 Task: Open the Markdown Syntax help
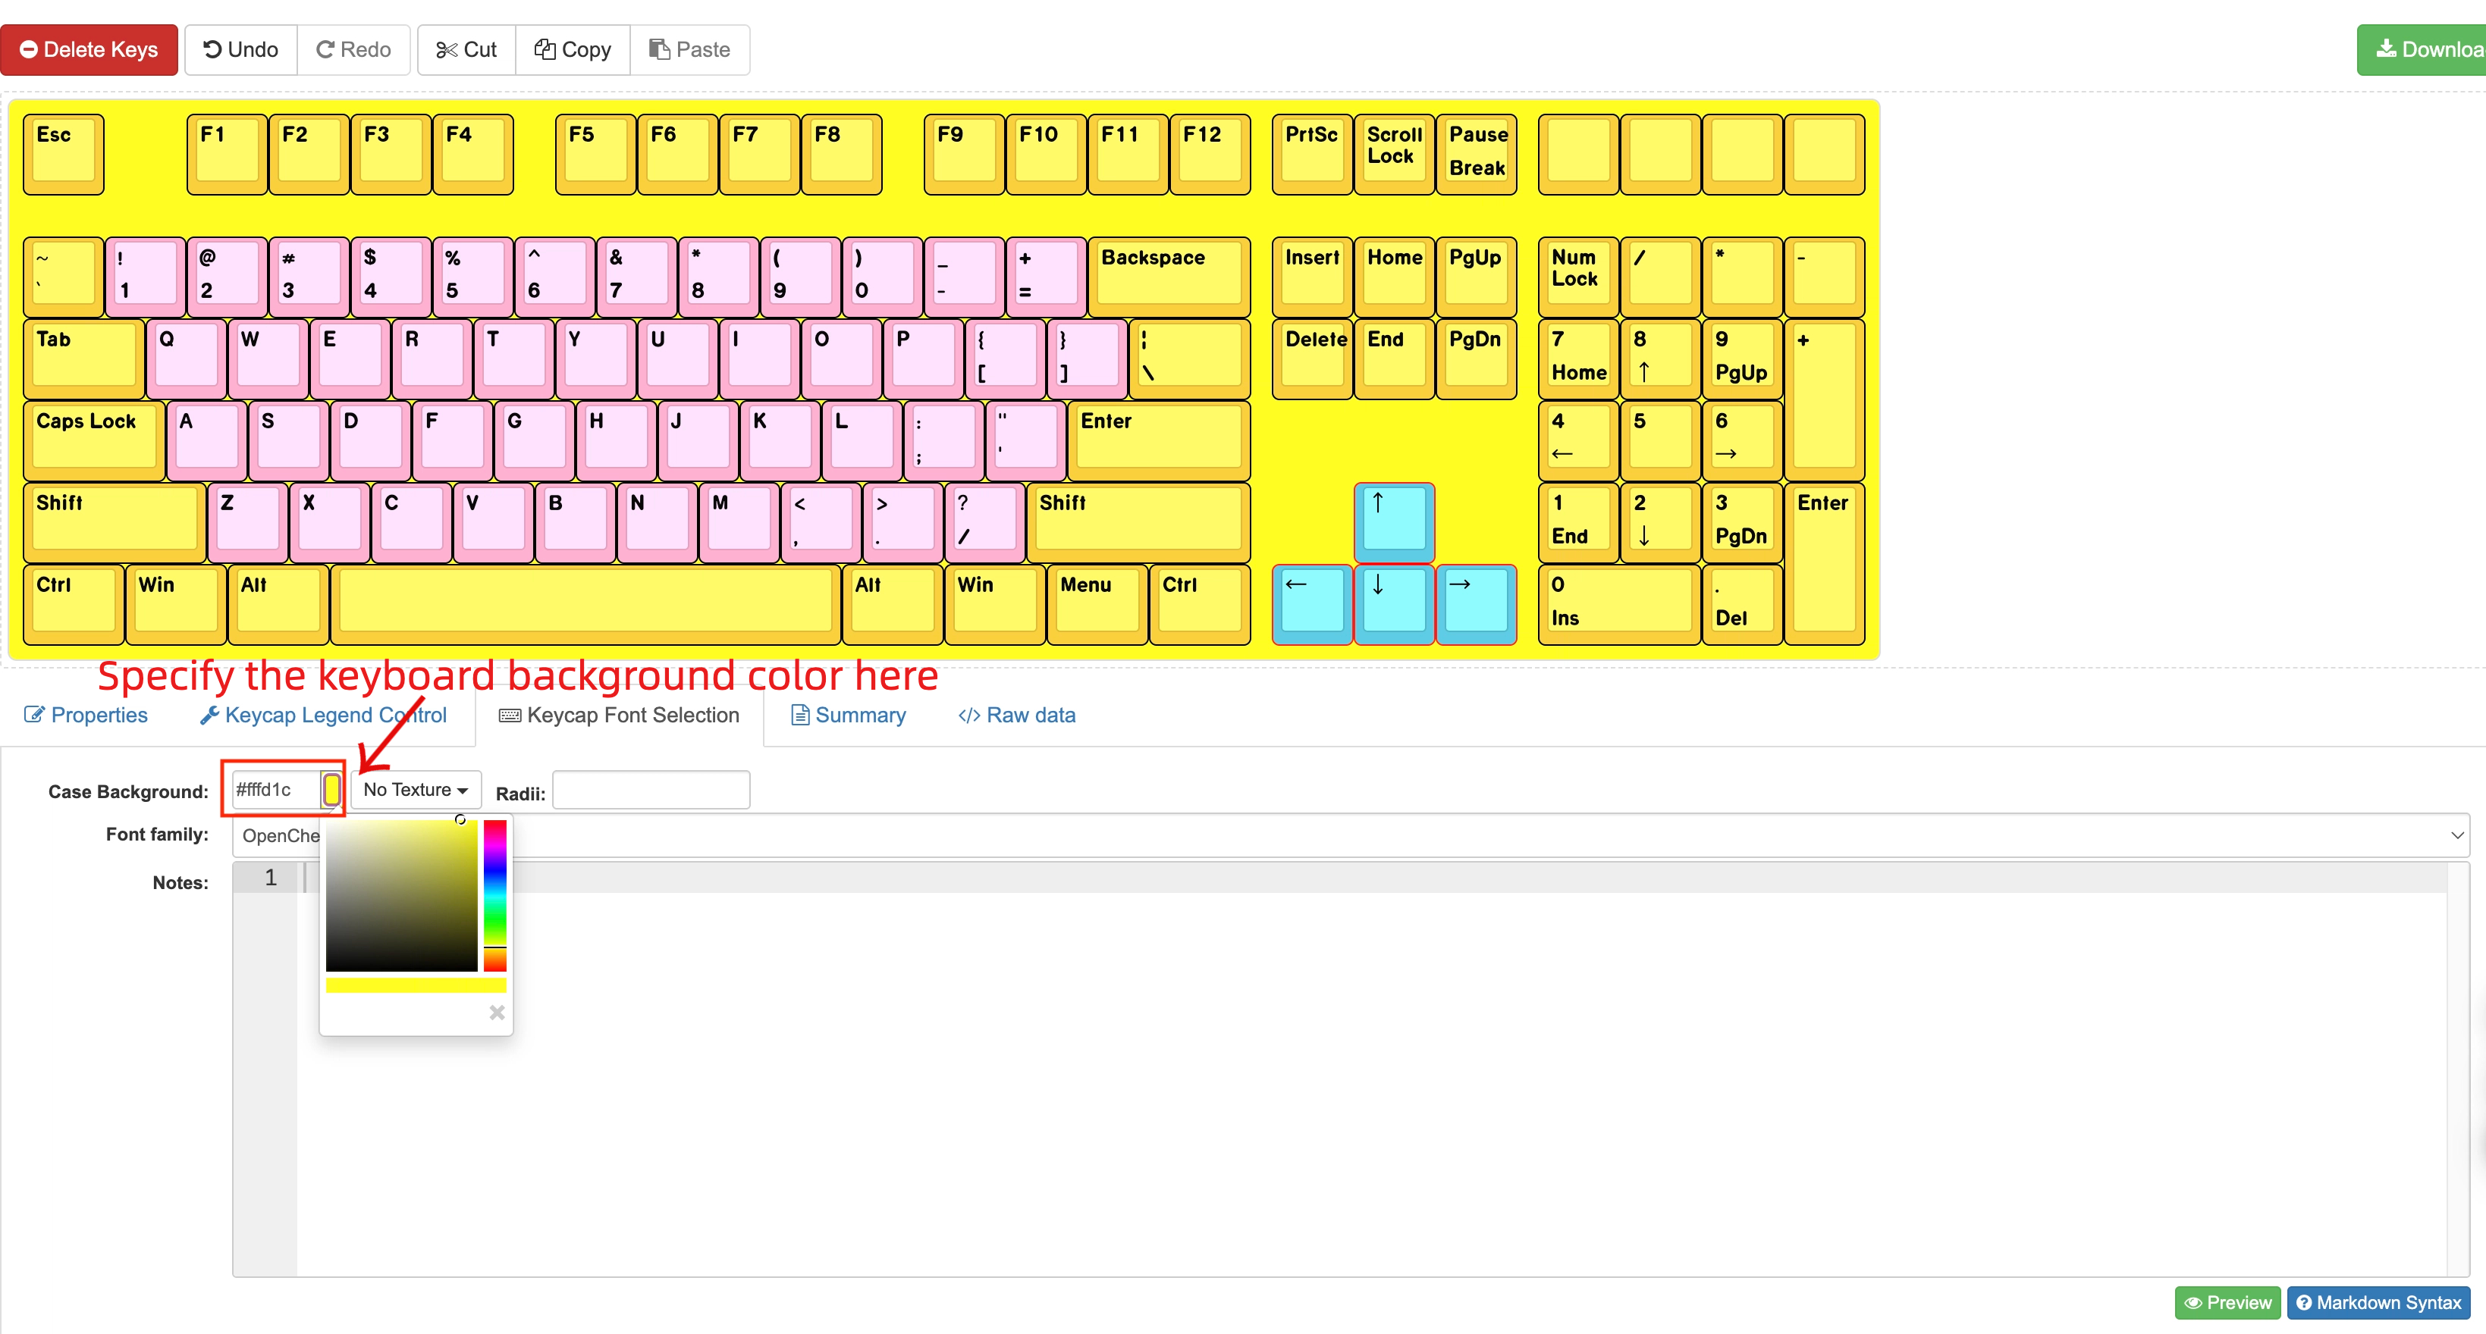[x=2378, y=1302]
